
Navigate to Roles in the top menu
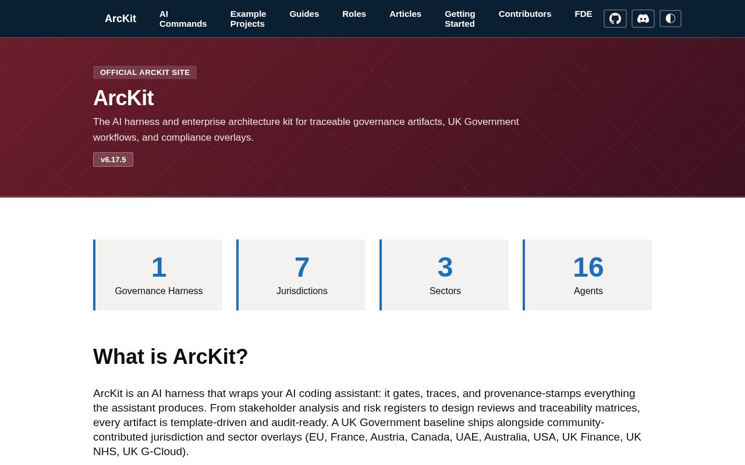tap(354, 14)
